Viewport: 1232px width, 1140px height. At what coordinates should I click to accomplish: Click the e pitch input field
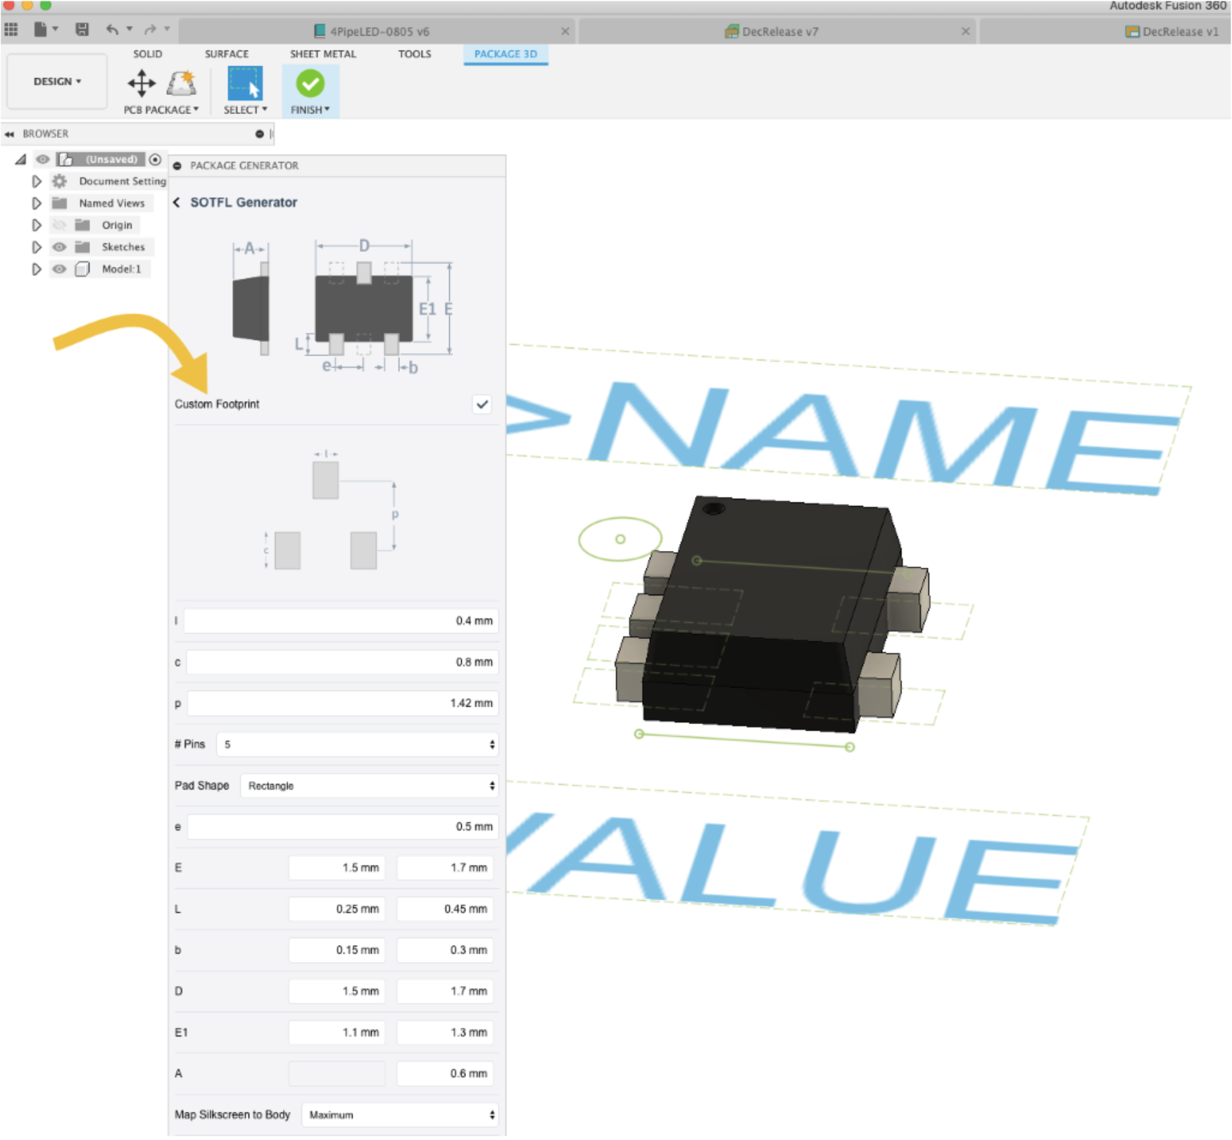(x=343, y=827)
